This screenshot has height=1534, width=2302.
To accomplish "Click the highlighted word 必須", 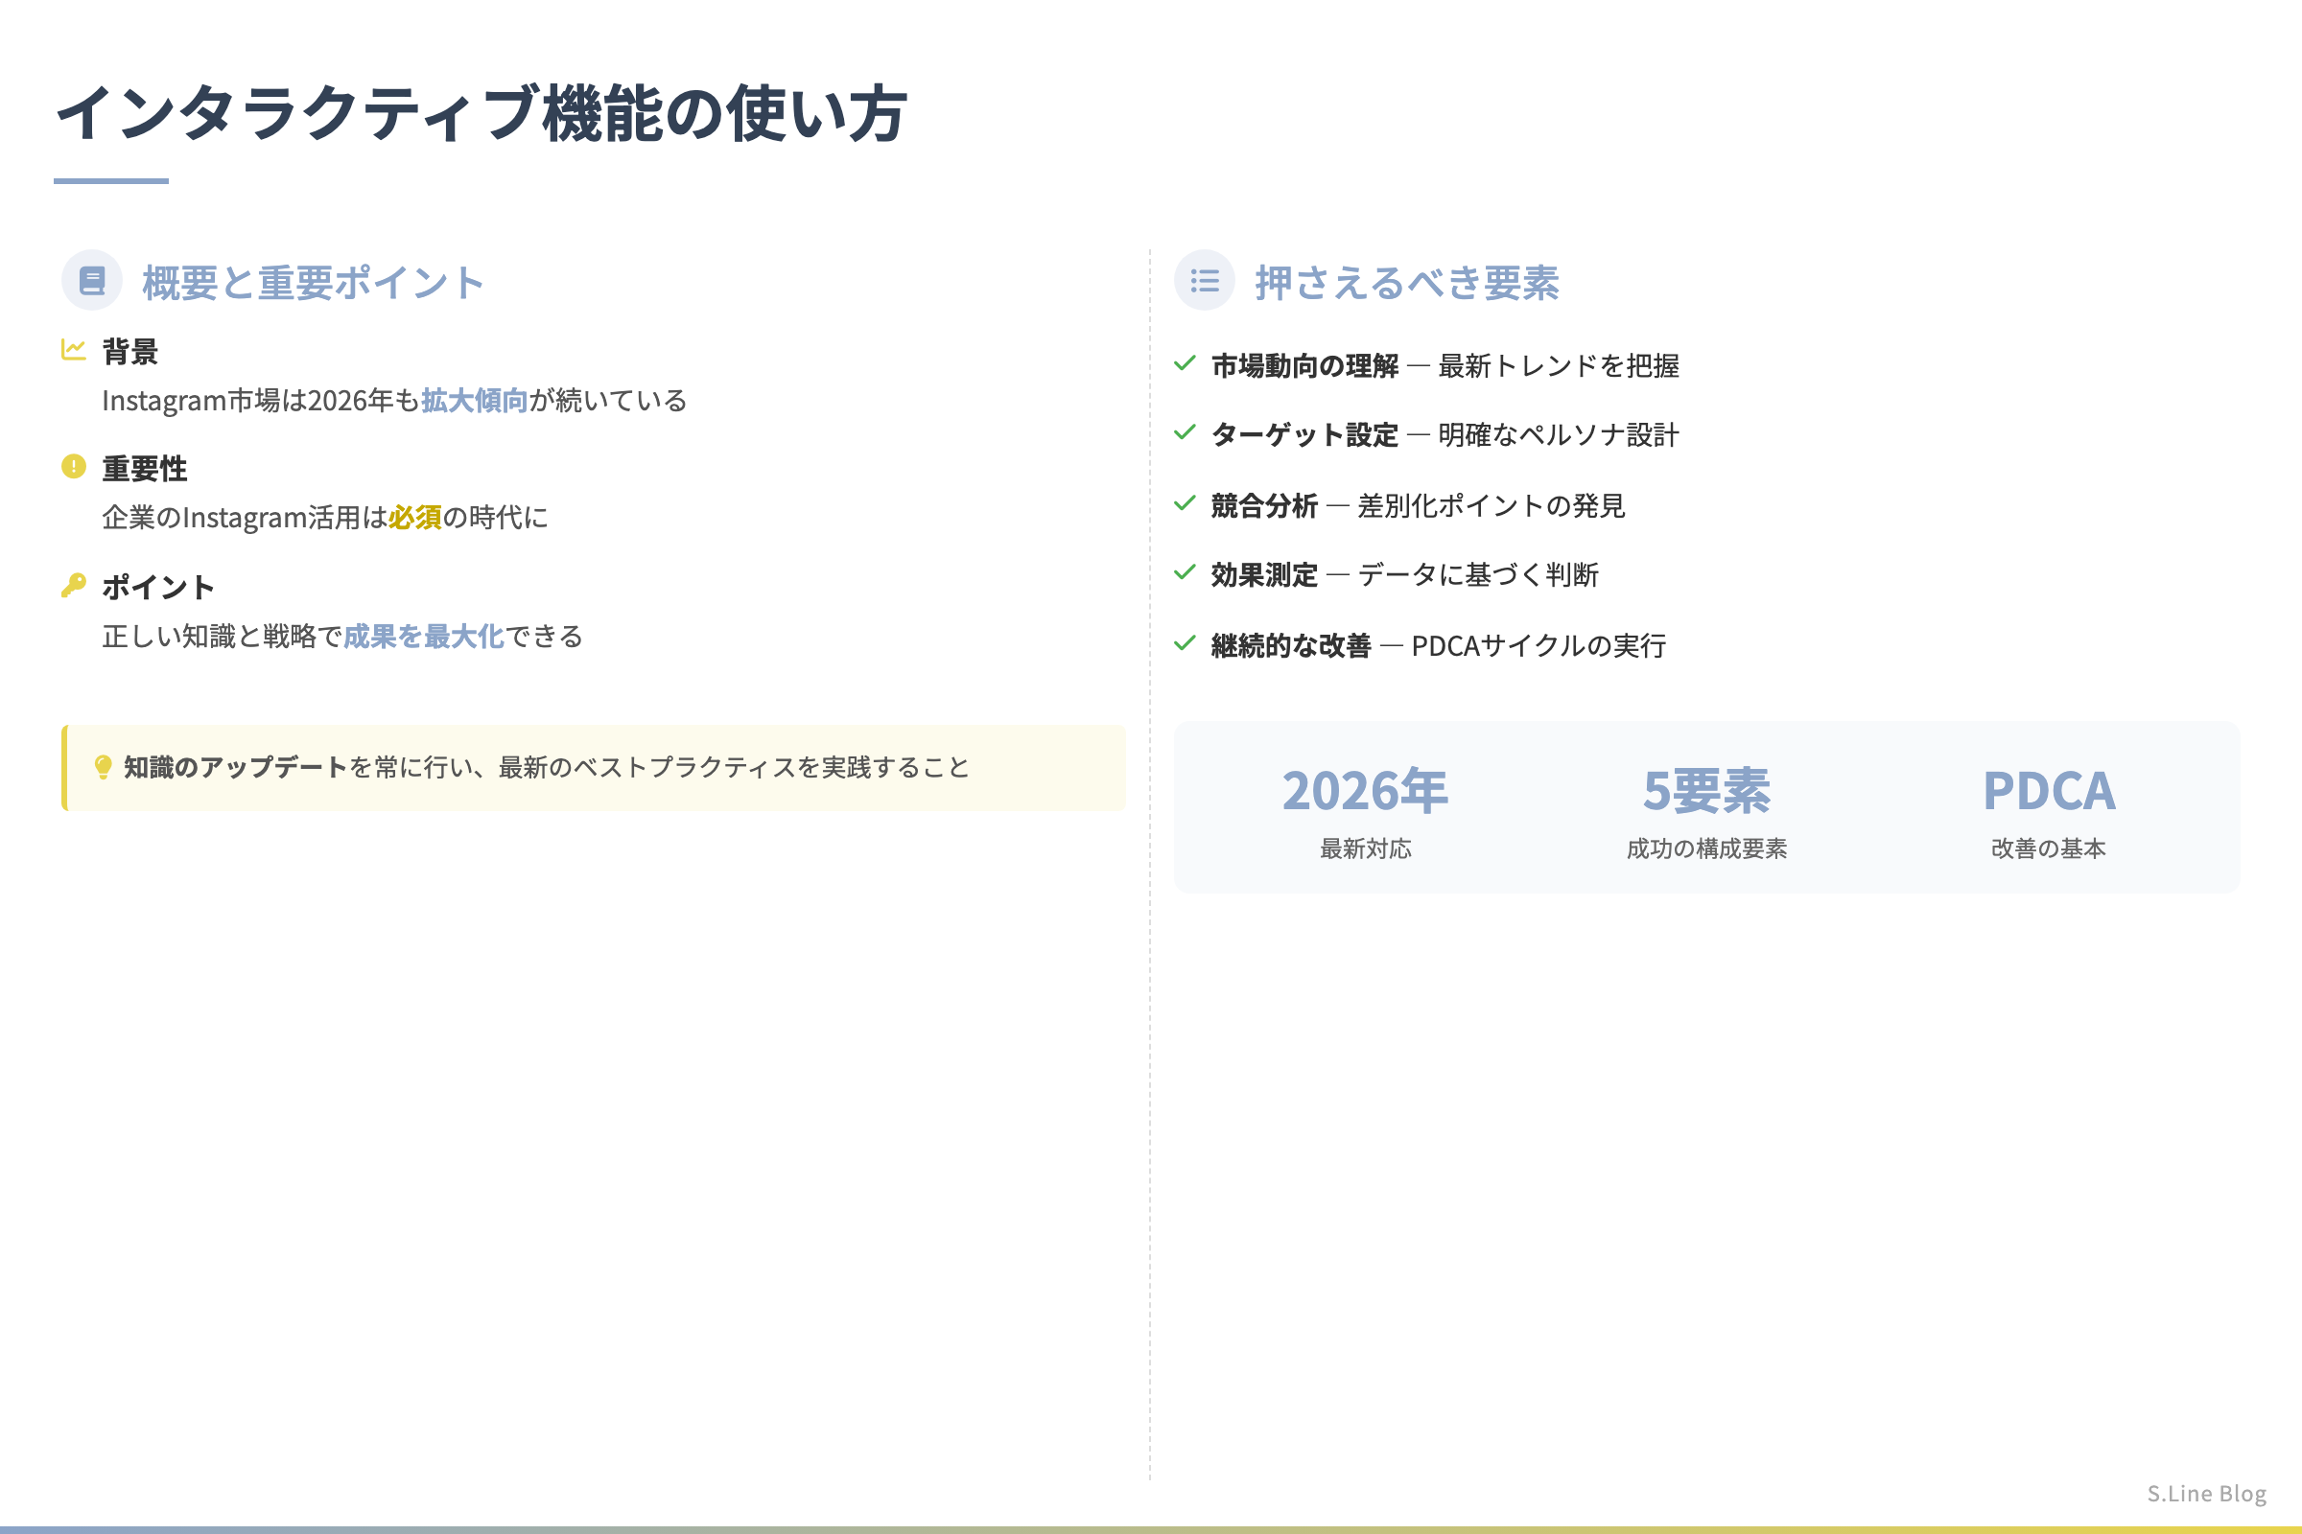I will click(x=415, y=518).
